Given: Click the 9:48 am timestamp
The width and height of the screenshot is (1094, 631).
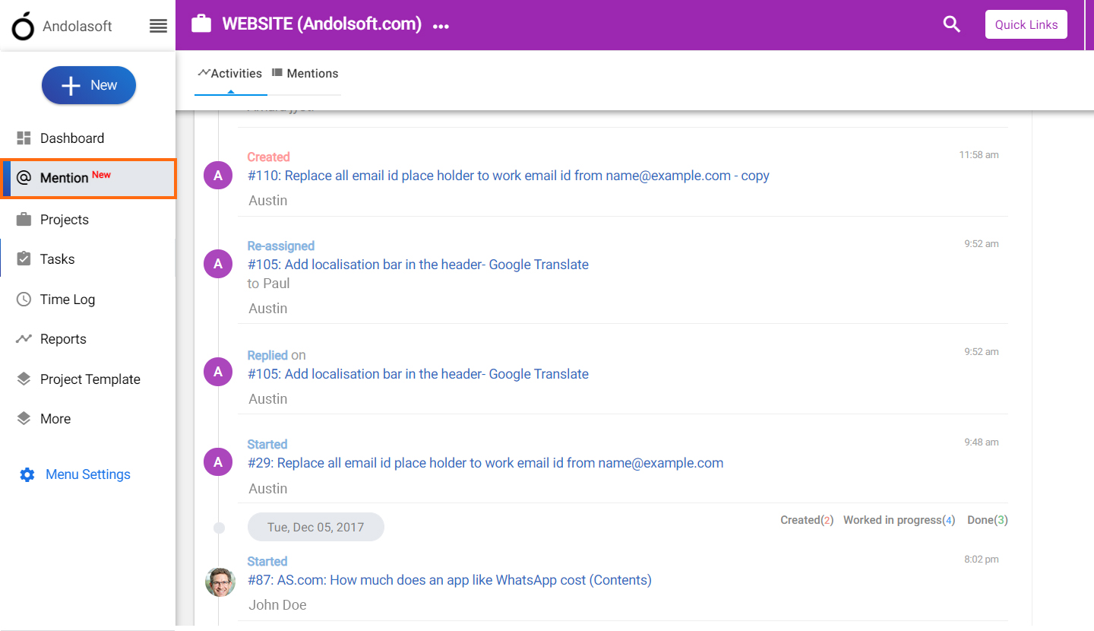Looking at the screenshot, I should [982, 442].
